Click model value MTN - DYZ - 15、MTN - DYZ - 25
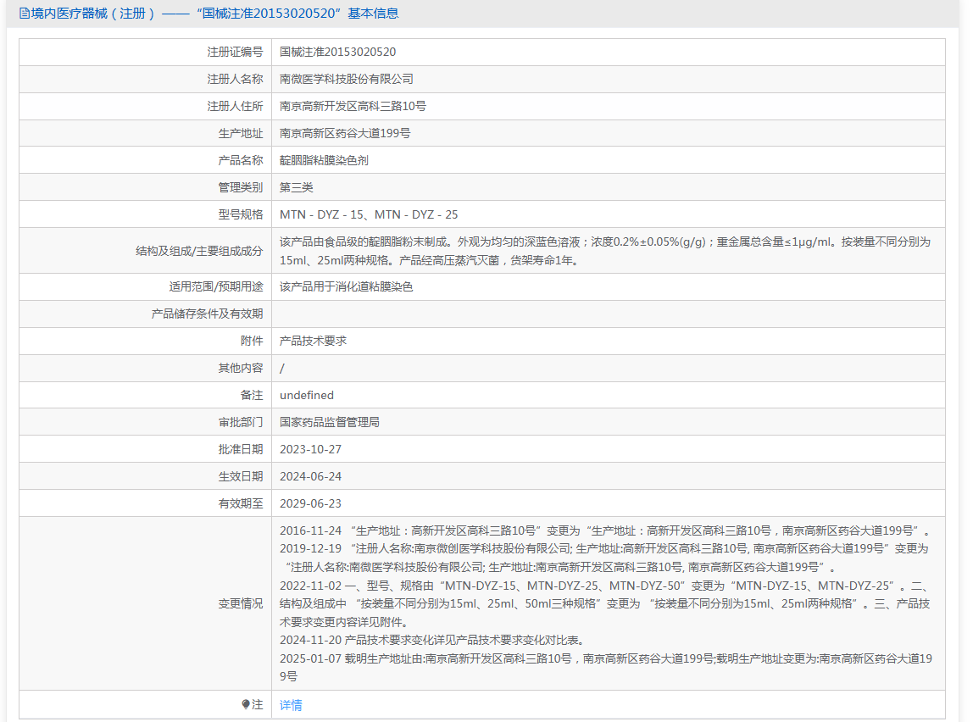Screen dimensions: 973x722 [369, 214]
